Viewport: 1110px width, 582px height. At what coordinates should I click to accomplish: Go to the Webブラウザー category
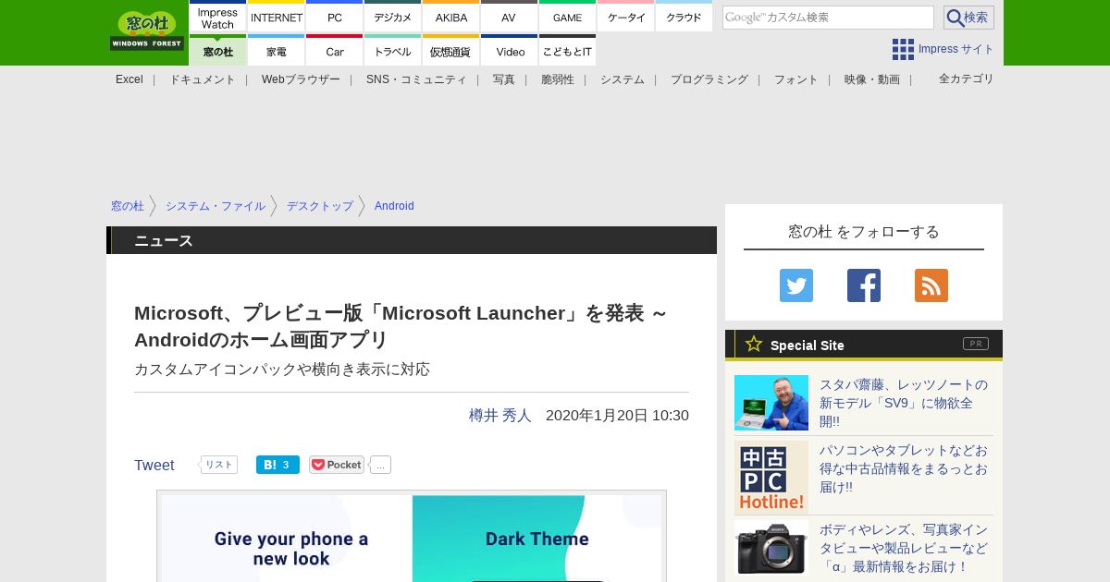pyautogui.click(x=301, y=79)
